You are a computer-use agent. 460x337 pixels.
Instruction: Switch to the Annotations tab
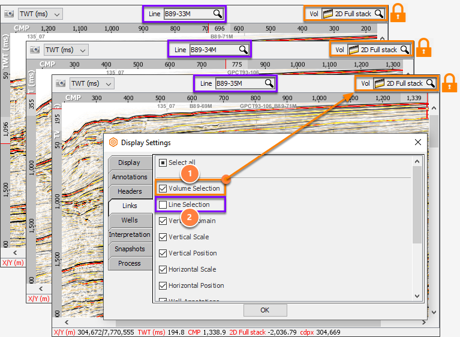click(x=130, y=177)
